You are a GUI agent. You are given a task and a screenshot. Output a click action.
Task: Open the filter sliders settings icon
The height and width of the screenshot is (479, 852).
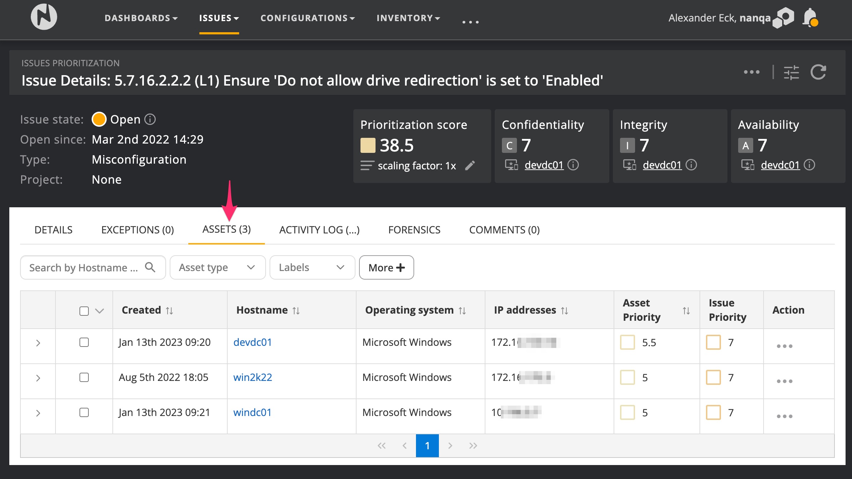coord(791,72)
